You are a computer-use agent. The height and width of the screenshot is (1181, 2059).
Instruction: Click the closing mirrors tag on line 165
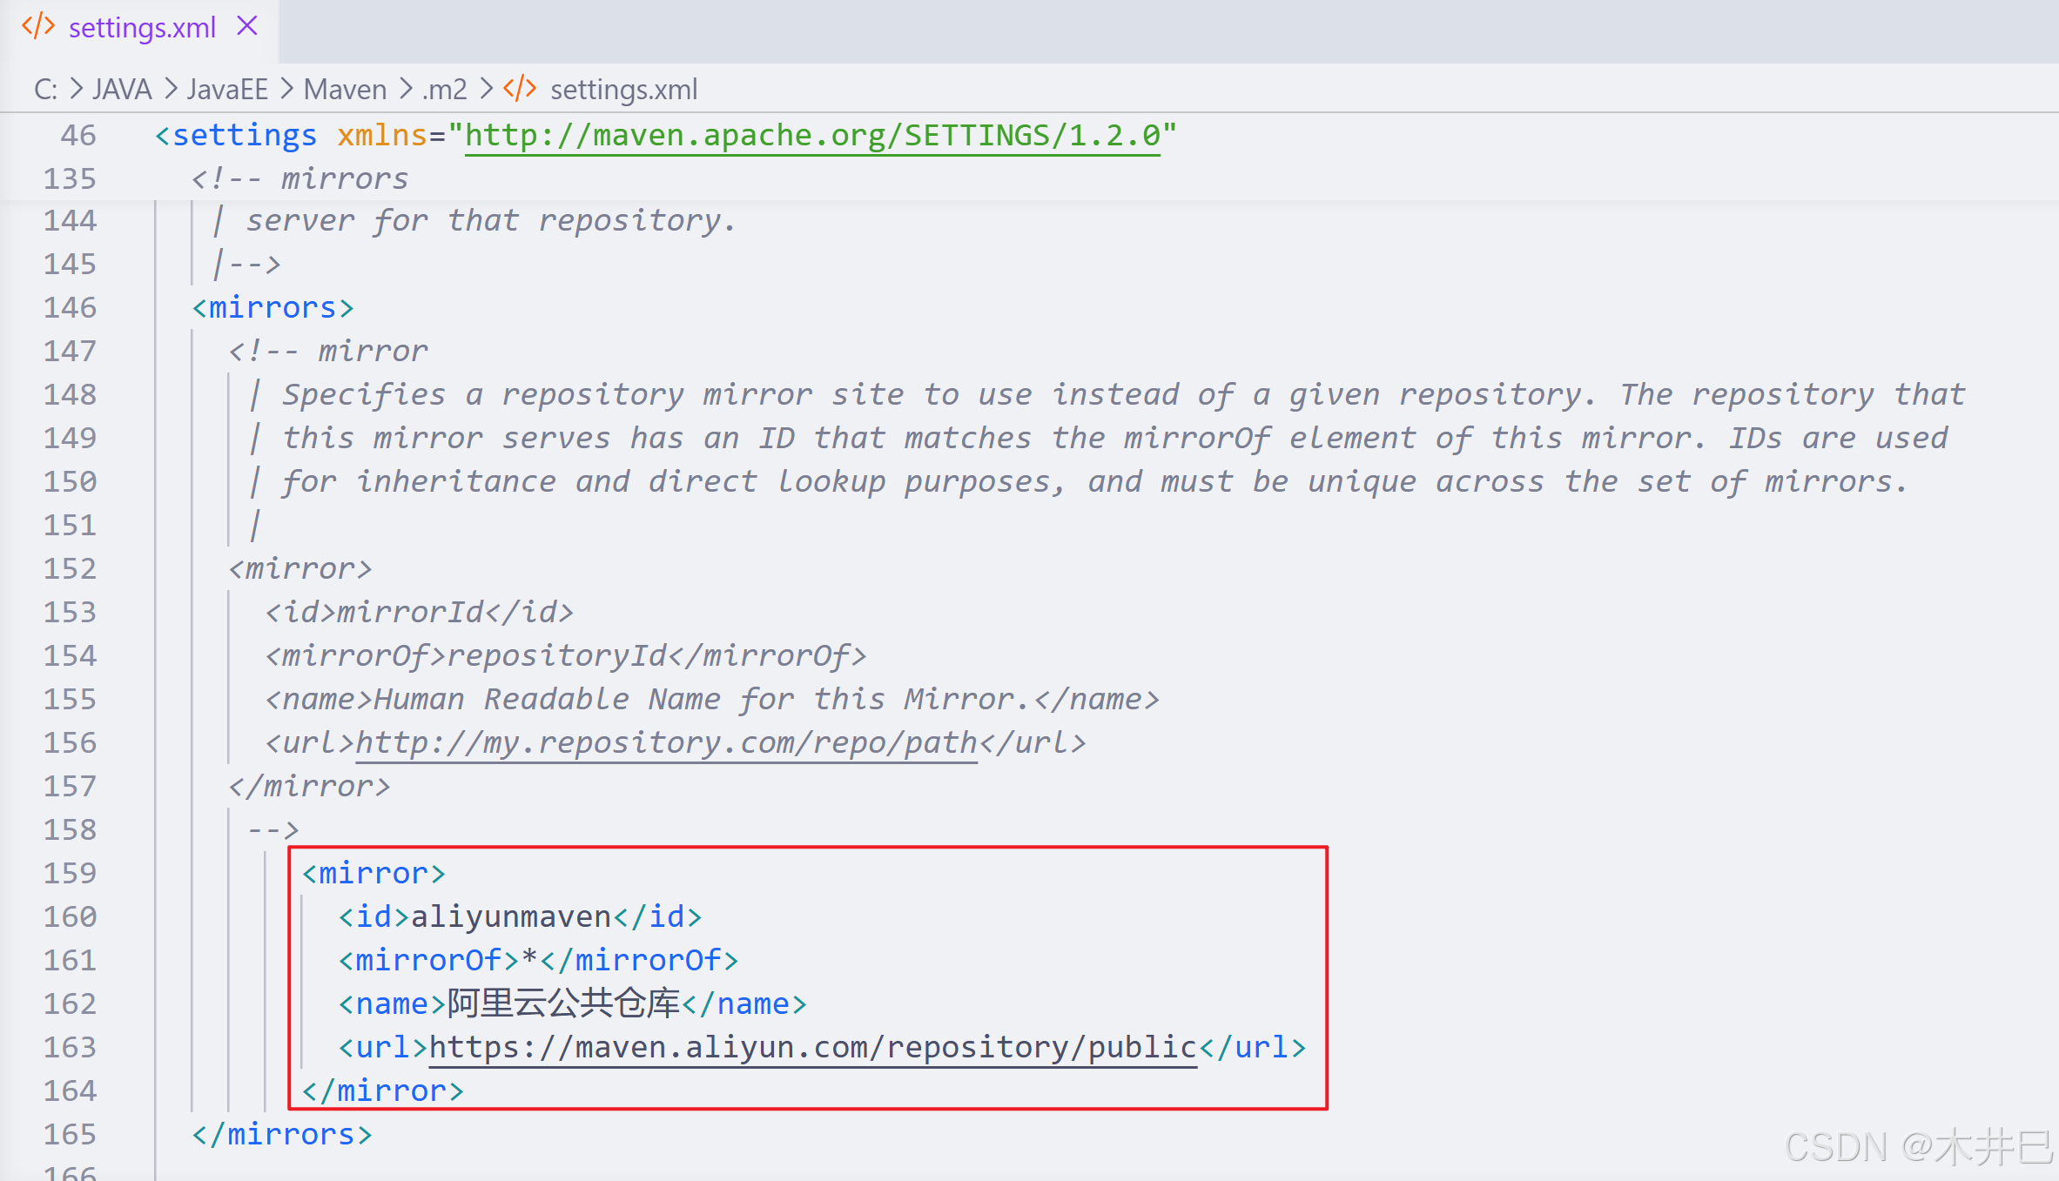(281, 1134)
